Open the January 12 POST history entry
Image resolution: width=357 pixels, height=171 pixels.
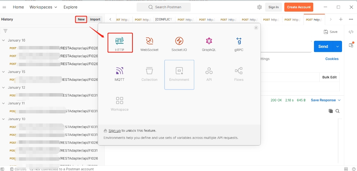[54, 95]
